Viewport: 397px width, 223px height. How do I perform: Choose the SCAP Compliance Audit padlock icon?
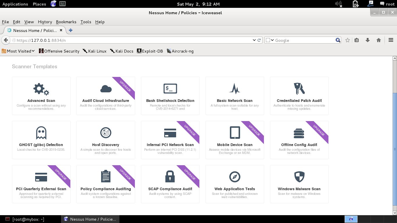point(170,177)
